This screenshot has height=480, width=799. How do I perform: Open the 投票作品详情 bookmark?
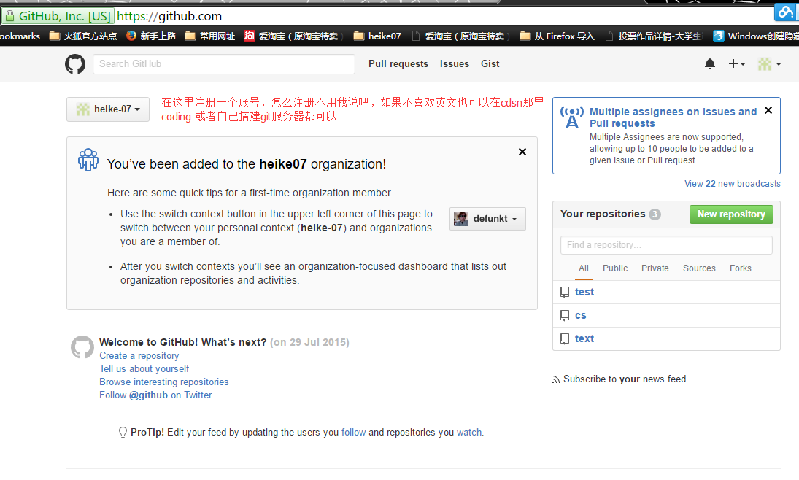(x=654, y=36)
